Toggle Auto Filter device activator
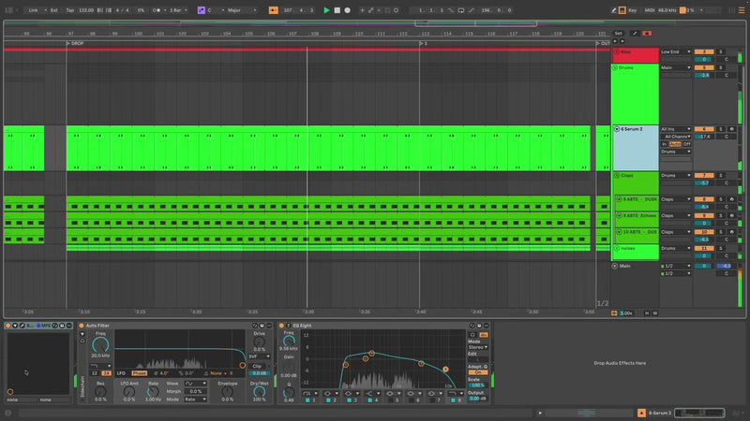 click(82, 326)
